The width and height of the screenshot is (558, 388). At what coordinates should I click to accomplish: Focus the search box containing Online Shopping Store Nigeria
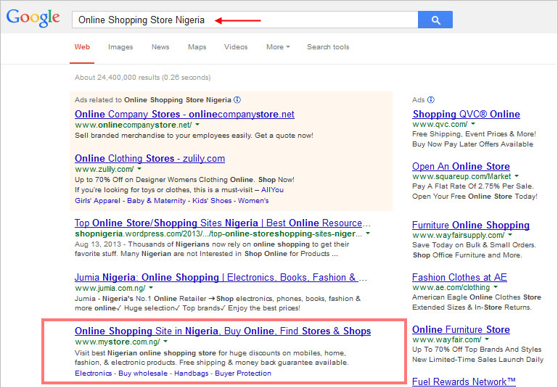point(245,20)
